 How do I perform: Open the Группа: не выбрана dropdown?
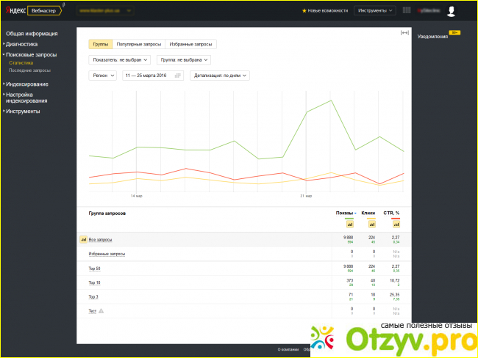pos(184,59)
